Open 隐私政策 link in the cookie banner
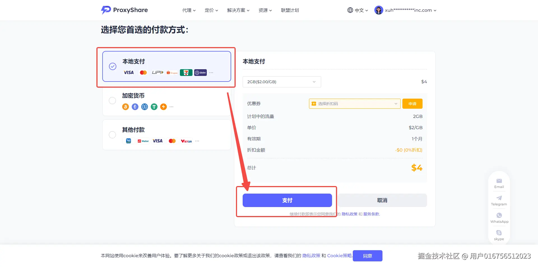The image size is (538, 267). click(x=311, y=256)
